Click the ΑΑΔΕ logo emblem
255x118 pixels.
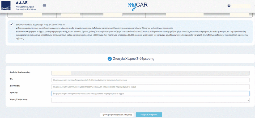(x=6, y=6)
